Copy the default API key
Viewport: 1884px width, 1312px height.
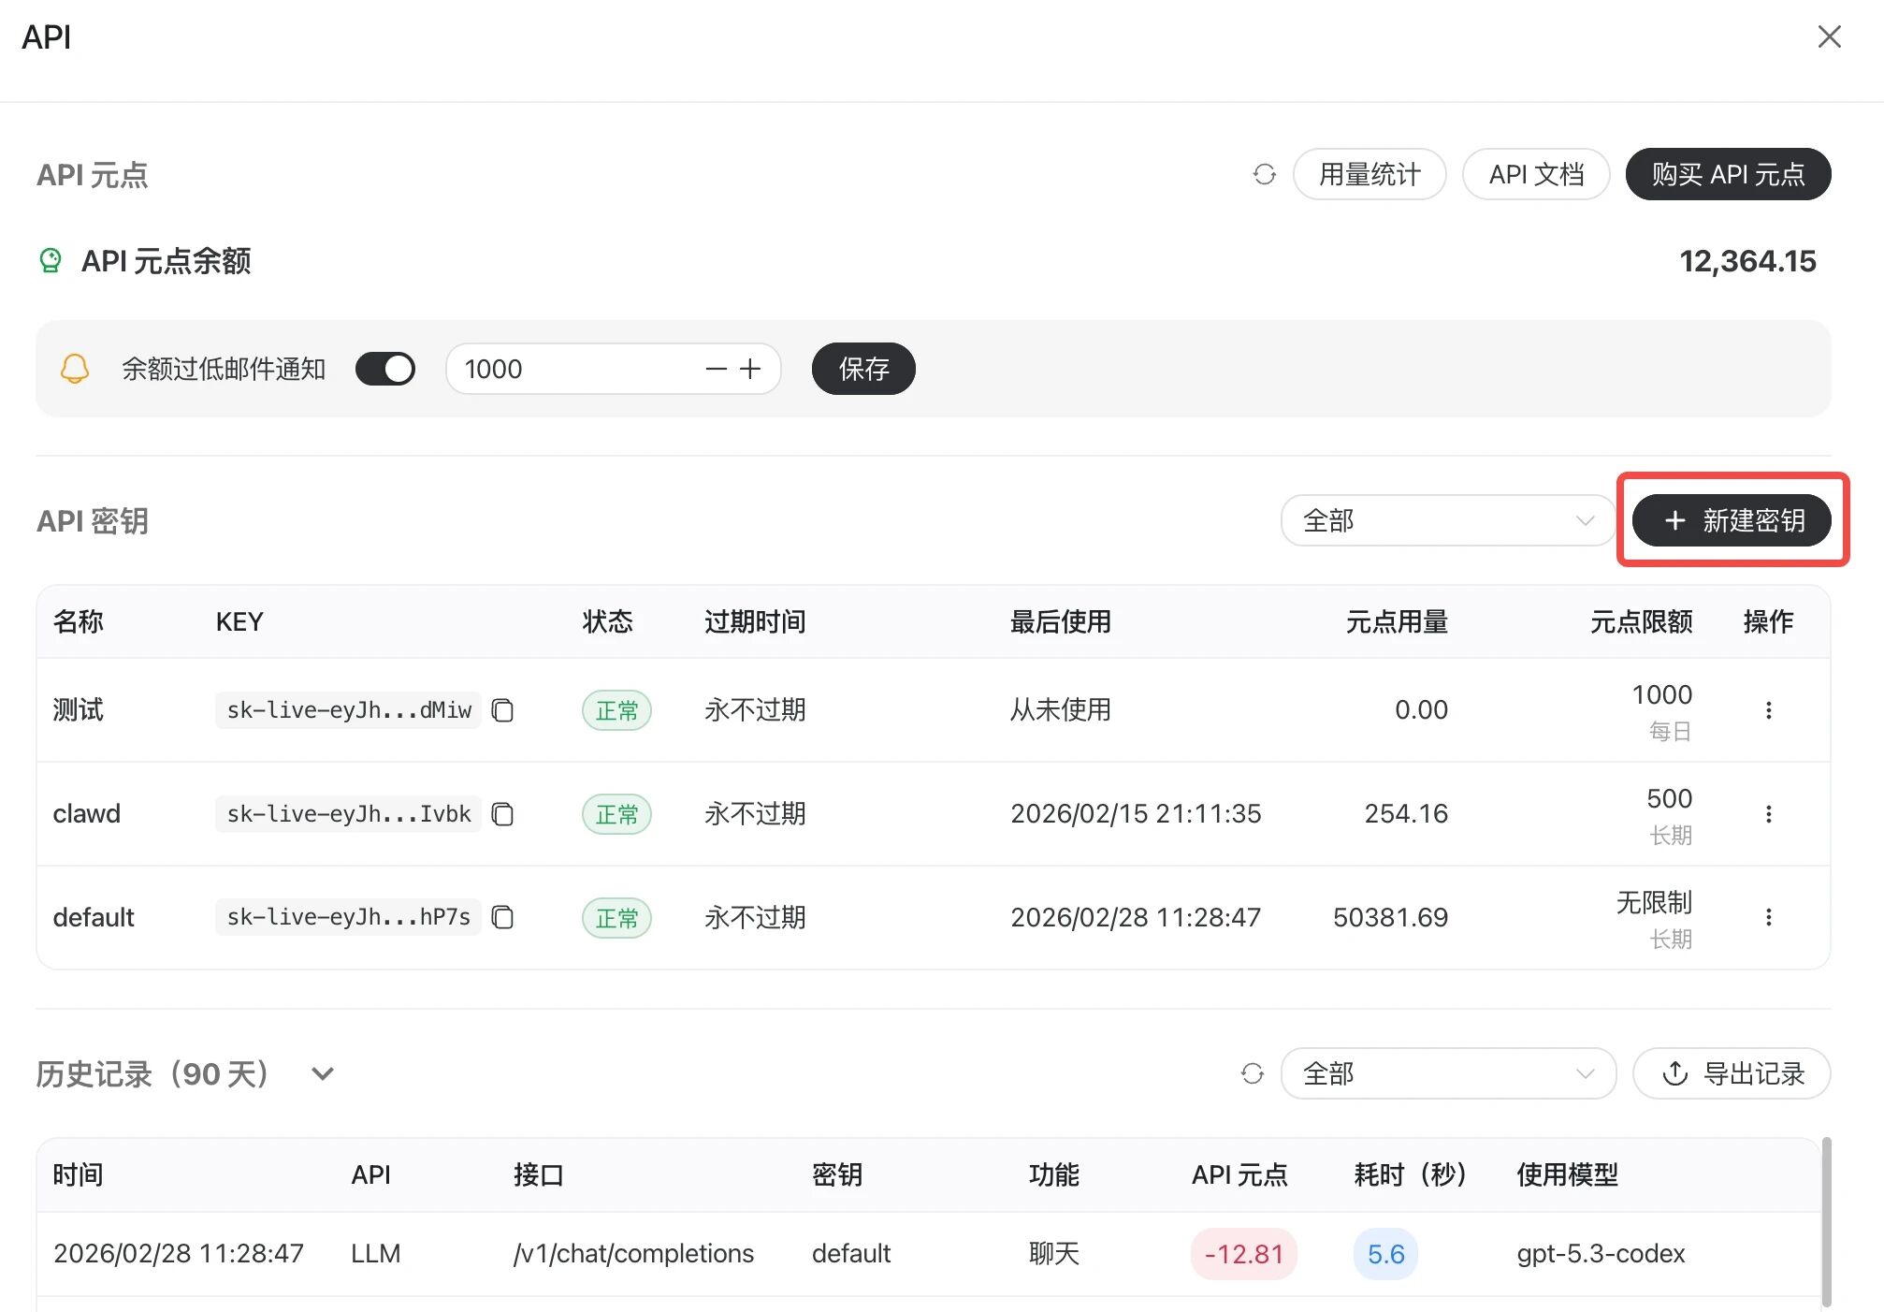[x=502, y=917]
